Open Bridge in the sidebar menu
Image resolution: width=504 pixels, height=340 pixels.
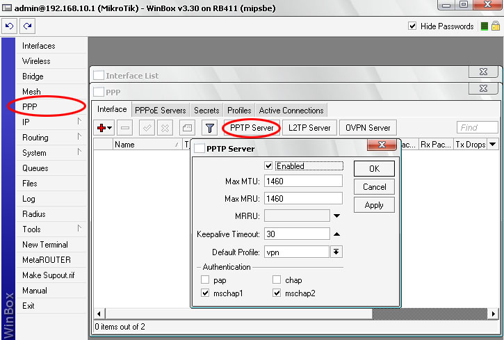click(x=51, y=76)
